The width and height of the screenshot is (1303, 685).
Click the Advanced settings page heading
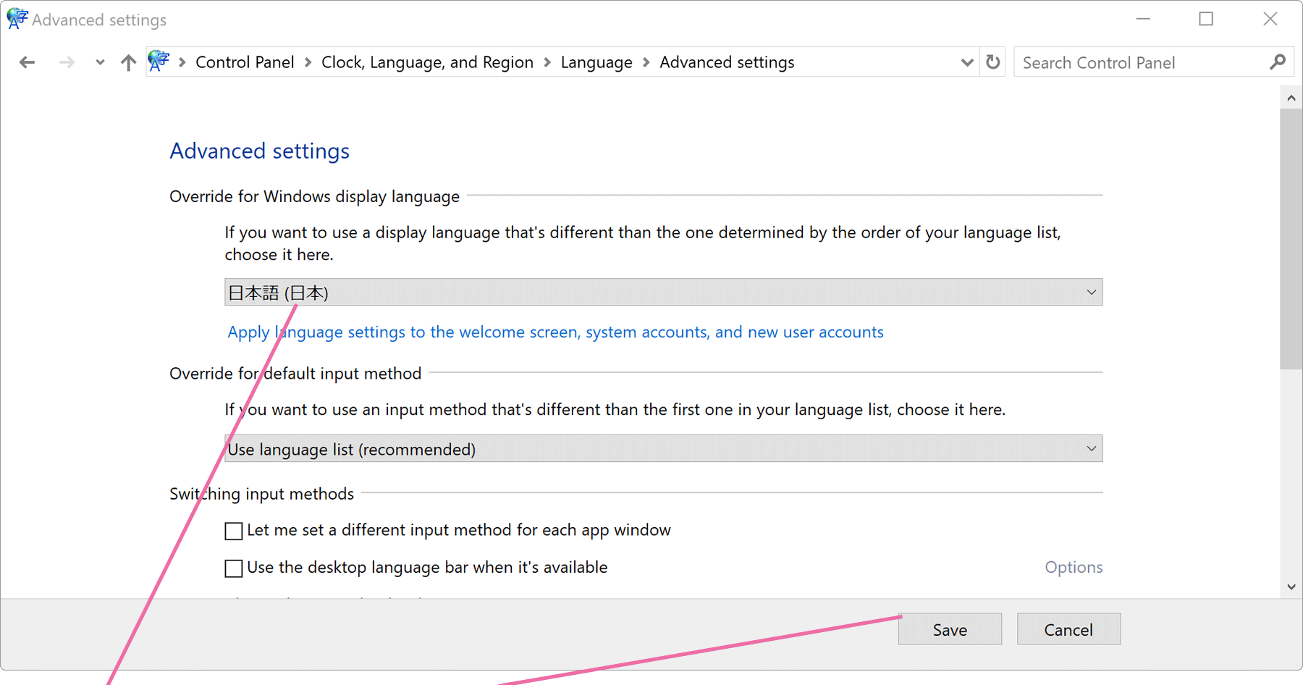pyautogui.click(x=259, y=151)
